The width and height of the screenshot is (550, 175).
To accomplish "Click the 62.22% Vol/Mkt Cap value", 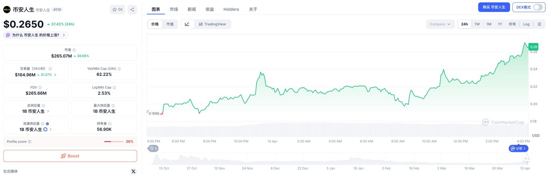I will (104, 74).
